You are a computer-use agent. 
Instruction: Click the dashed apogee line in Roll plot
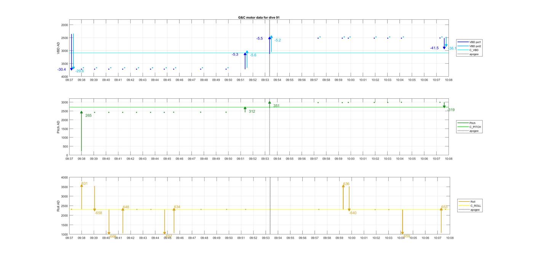(x=270, y=206)
